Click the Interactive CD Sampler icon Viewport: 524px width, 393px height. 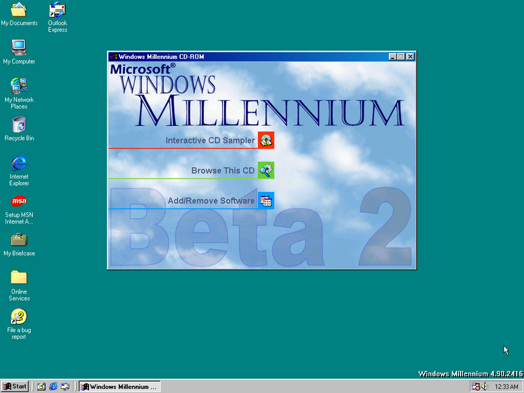(x=265, y=140)
